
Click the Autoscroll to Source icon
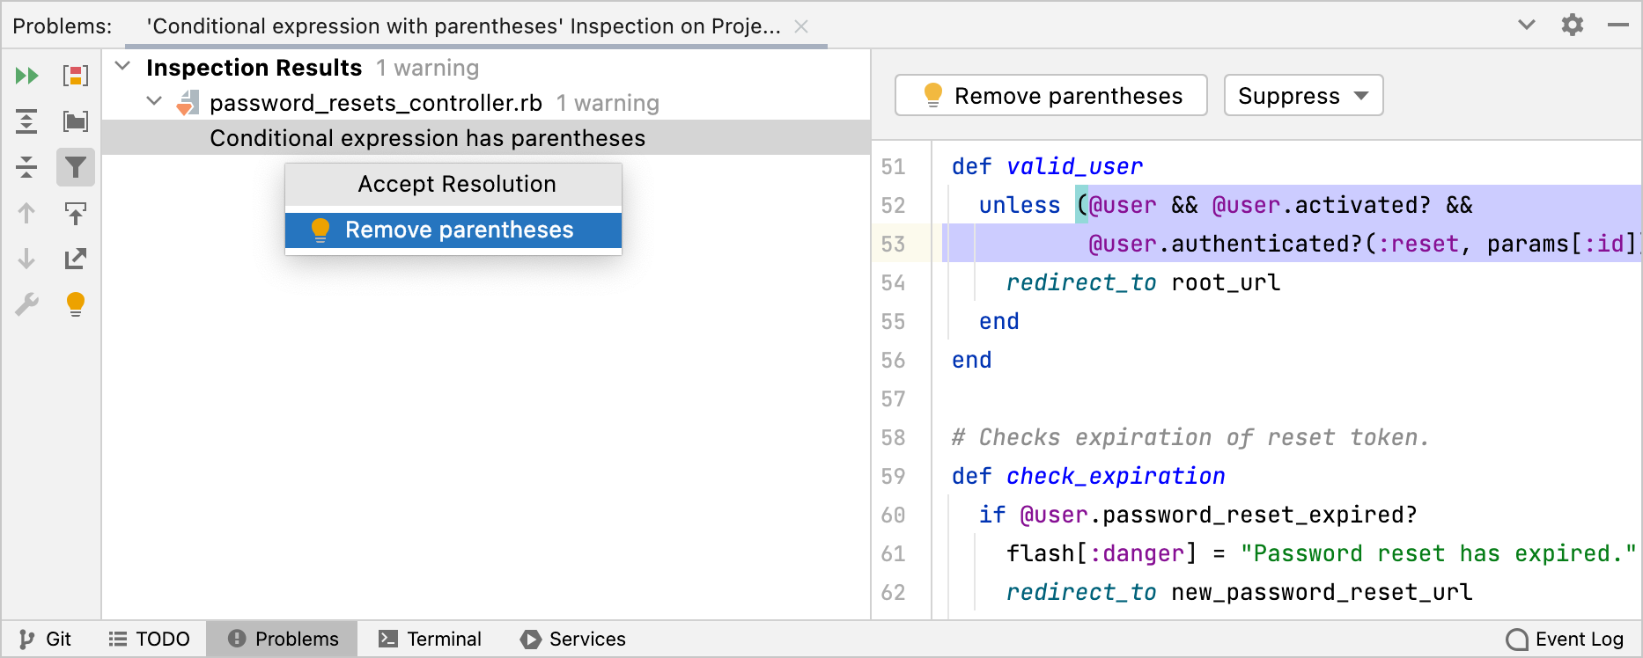76,213
